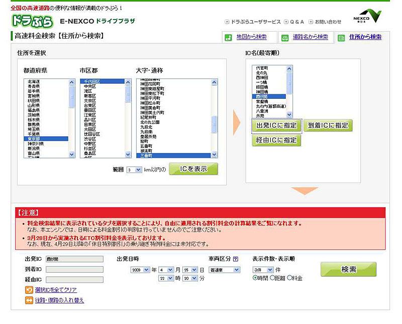This screenshot has width=402, height=324.
Task: Click the road name search tab icon
Action: pyautogui.click(x=285, y=37)
